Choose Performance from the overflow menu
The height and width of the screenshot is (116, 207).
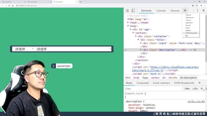[190, 17]
